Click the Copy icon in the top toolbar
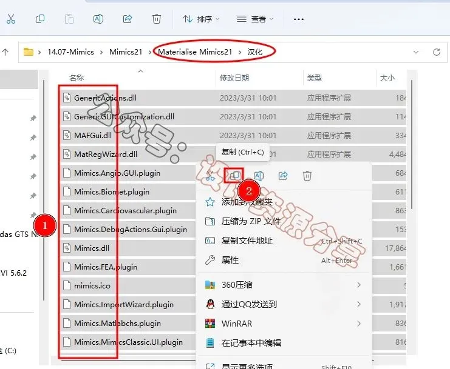The width and height of the screenshot is (450, 369). coord(40,19)
